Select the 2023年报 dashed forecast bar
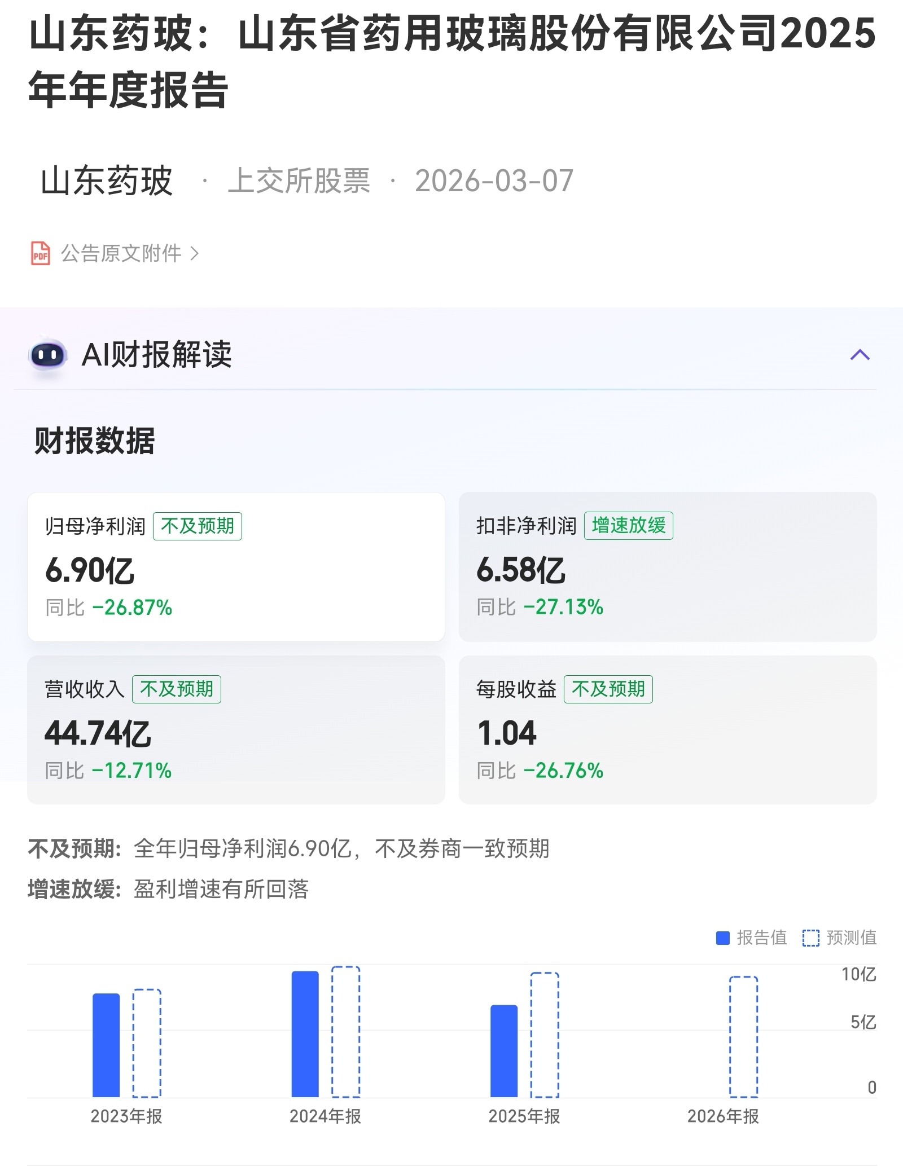Viewport: 903px width, 1166px height. point(147,1043)
